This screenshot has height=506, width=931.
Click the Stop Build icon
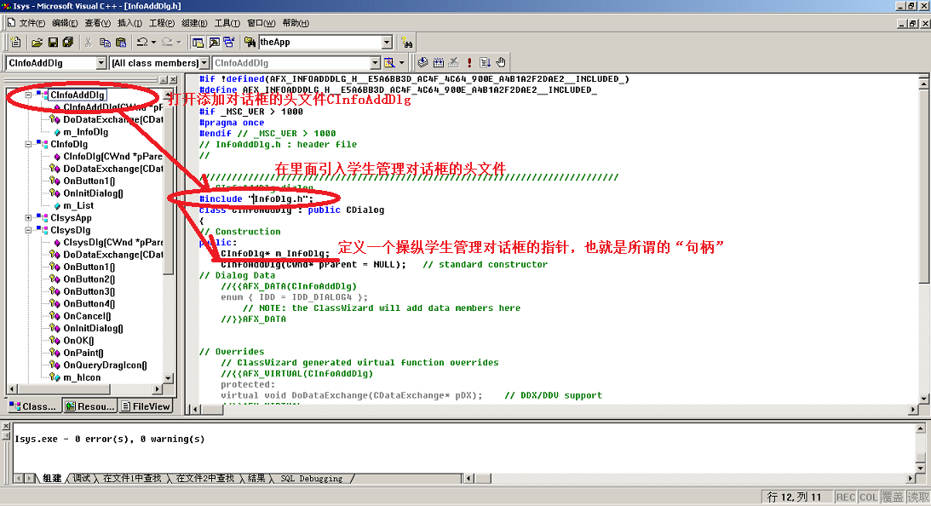click(x=454, y=62)
